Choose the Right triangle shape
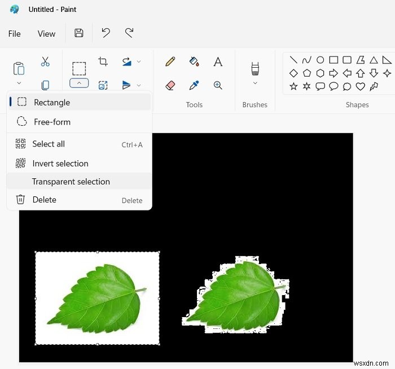Viewport: 395px width, 369px height. pyautogui.click(x=387, y=60)
